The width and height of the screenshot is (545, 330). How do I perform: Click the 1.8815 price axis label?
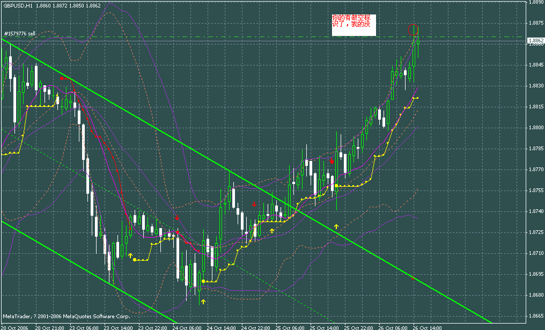point(536,107)
